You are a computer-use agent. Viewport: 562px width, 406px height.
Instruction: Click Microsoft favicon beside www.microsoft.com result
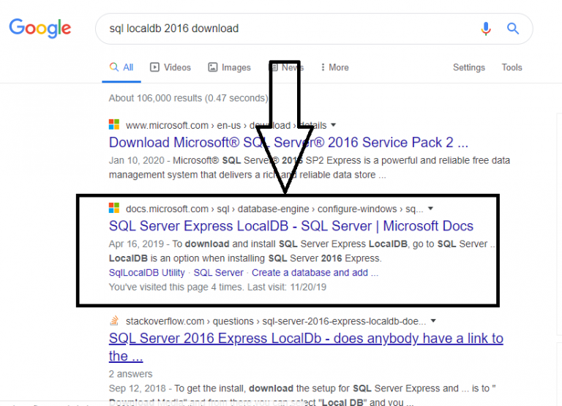114,124
